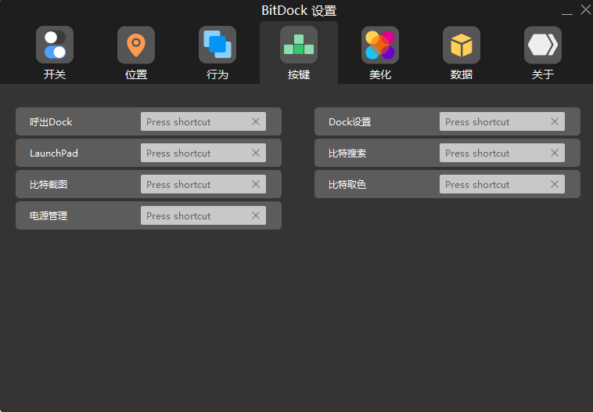
Task: Click the 比特搜索 row label
Action: 347,153
